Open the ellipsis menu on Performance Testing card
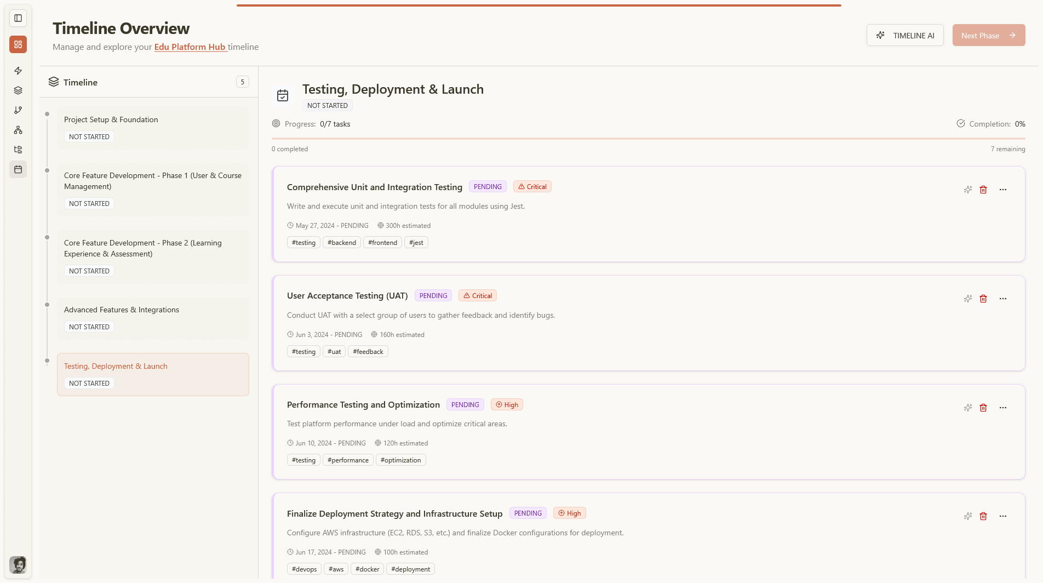 point(1003,408)
